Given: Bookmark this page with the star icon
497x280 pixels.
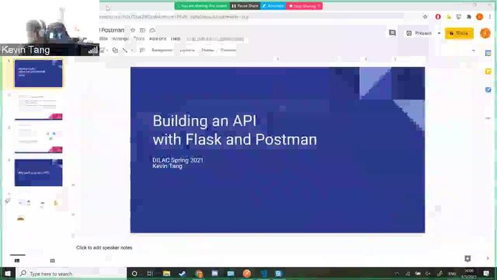Looking at the screenshot, I should coord(425,17).
